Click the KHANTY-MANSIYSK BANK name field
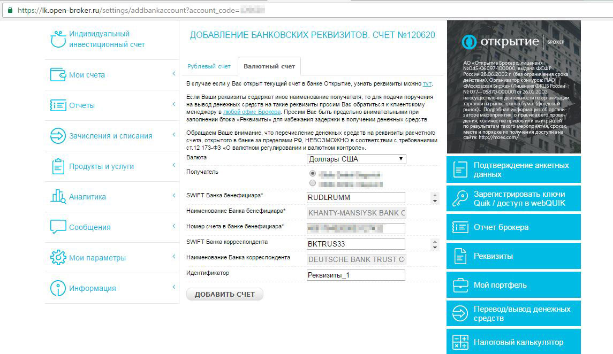Viewport: 613px width, 354px height. pos(357,213)
